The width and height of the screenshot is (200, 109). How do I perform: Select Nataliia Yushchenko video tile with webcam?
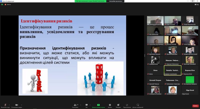point(155,21)
